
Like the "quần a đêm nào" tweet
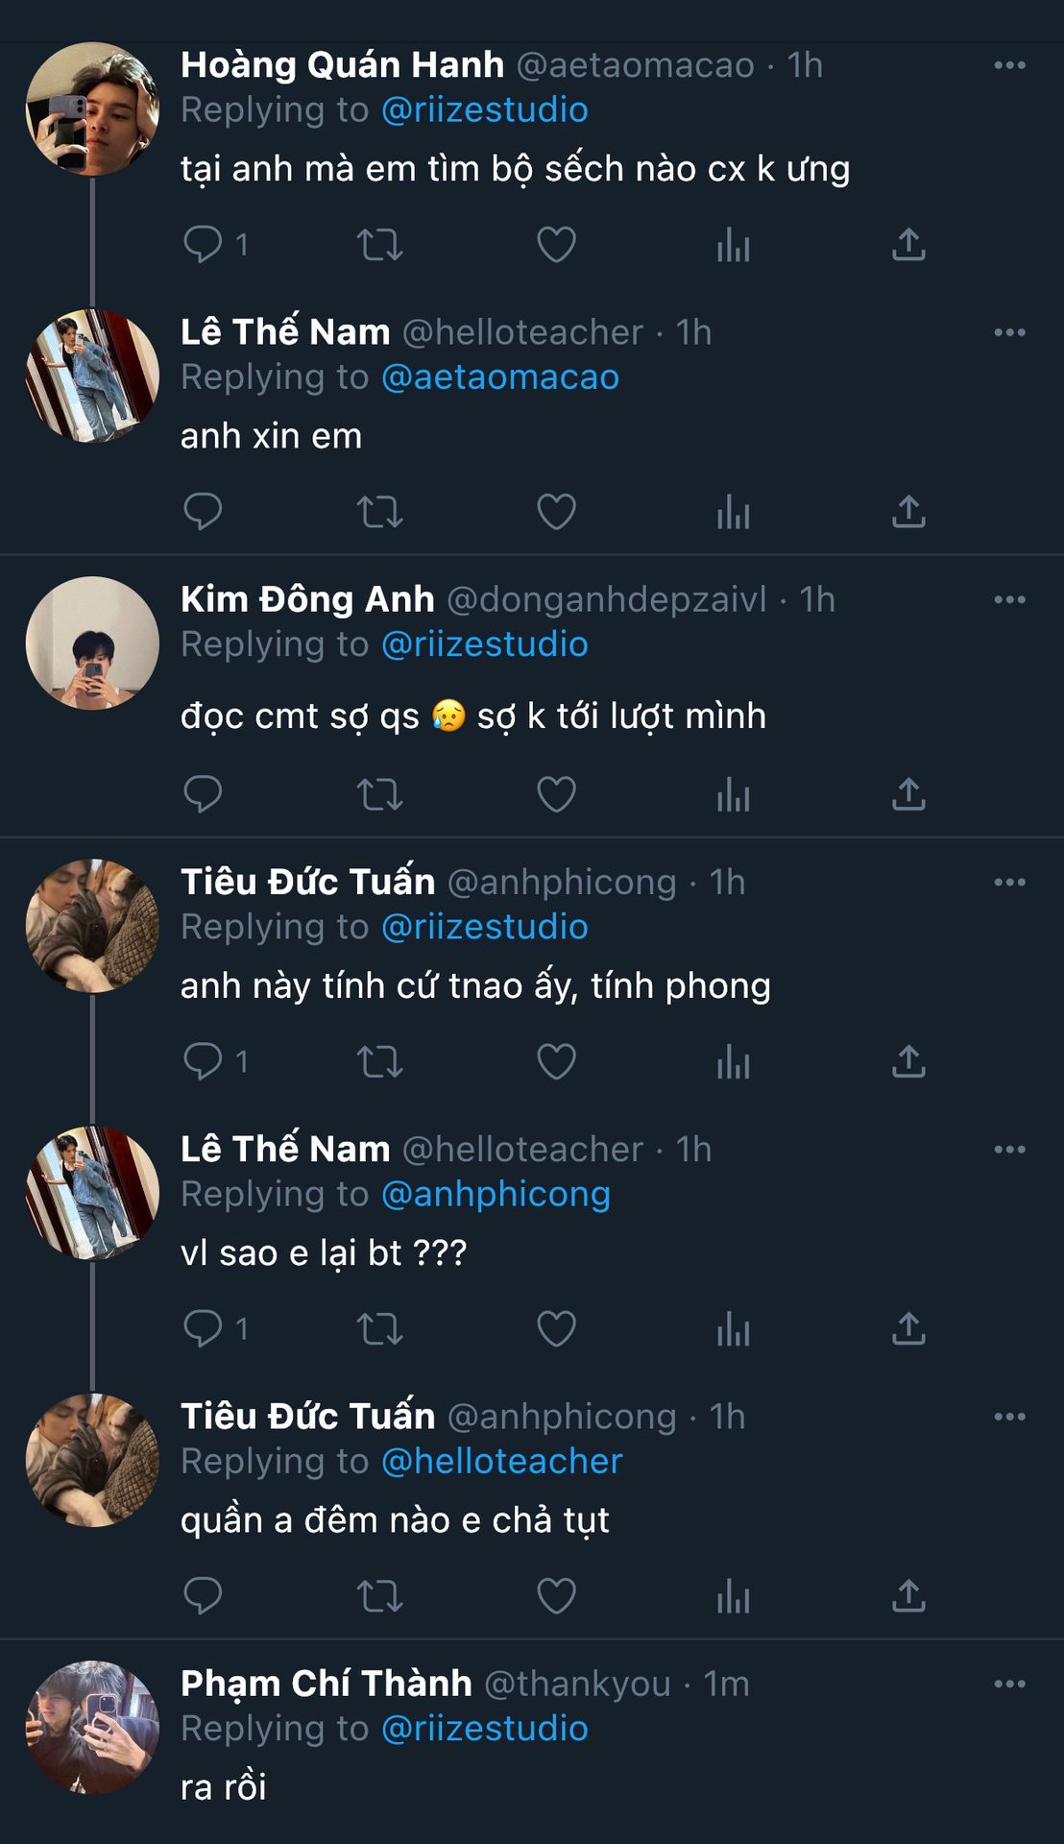coord(556,1596)
